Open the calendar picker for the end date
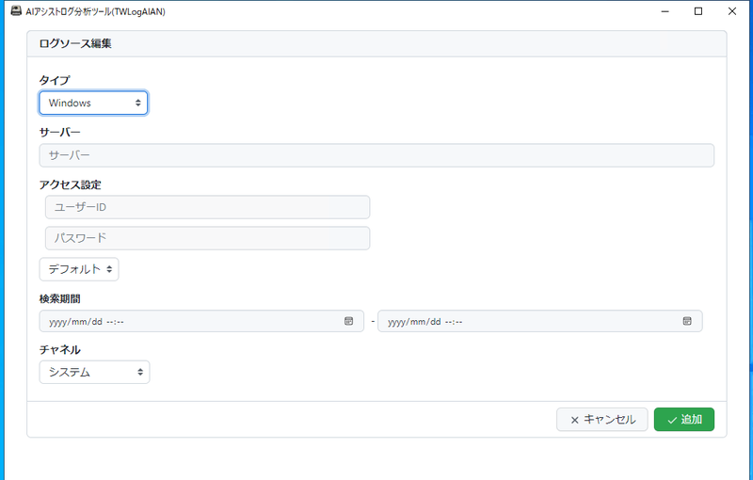The image size is (753, 480). [687, 321]
